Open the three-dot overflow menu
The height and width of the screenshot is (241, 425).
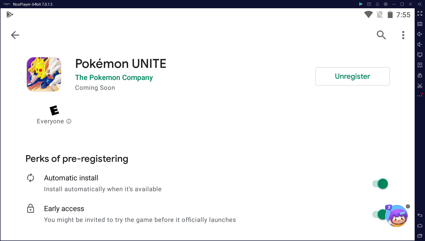click(x=403, y=35)
